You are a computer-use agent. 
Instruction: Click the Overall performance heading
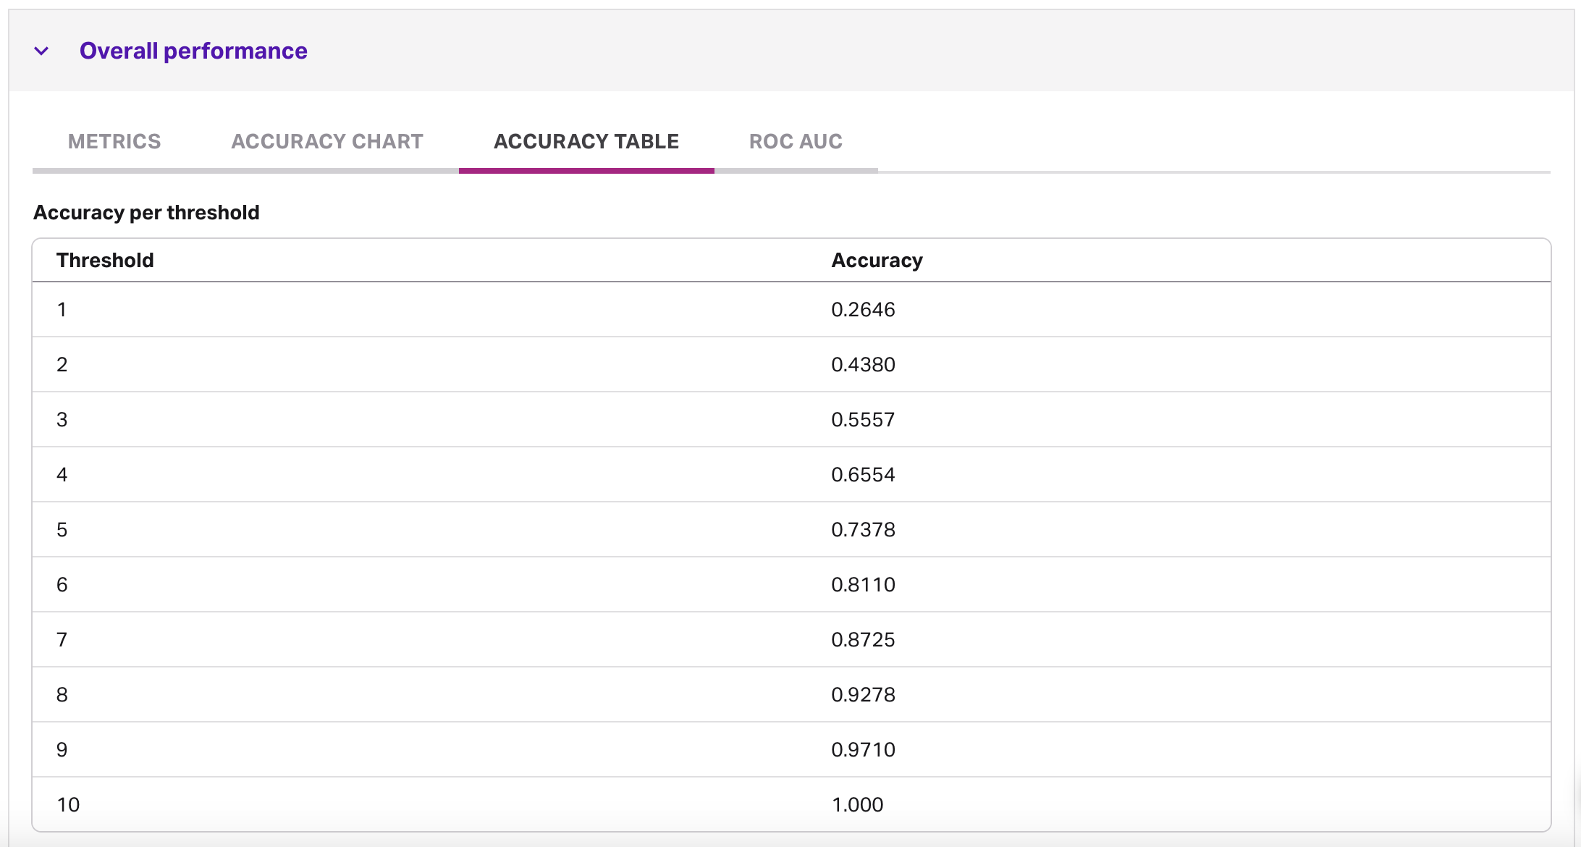pos(193,51)
